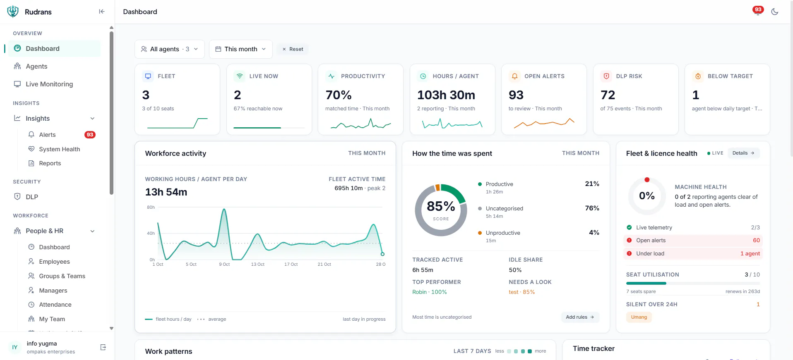This screenshot has height=360, width=793.
Task: Collapse the Insights section chevron
Action: coord(92,119)
